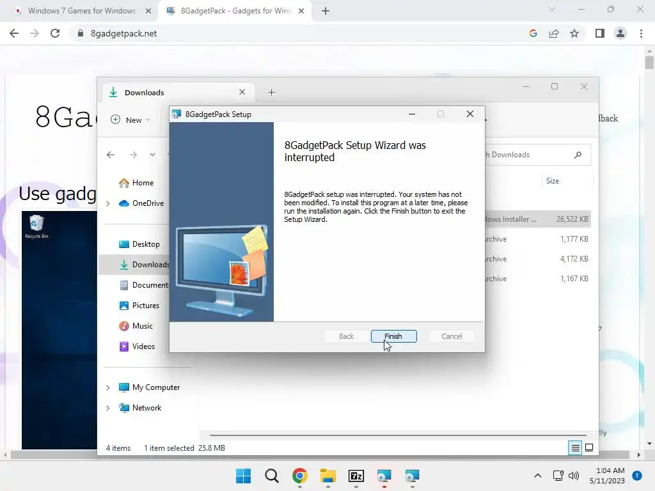Close the Downloads tab in File Explorer
The image size is (655, 491).
click(x=242, y=92)
